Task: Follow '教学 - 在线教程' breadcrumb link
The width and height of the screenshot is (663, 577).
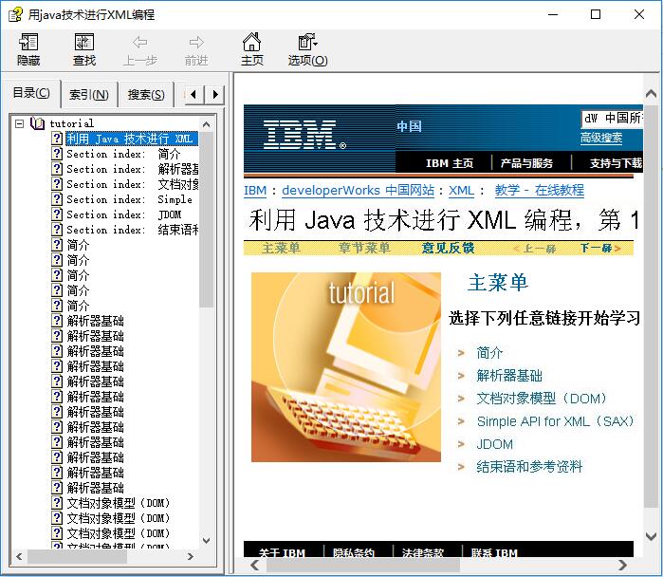Action: pyautogui.click(x=539, y=191)
